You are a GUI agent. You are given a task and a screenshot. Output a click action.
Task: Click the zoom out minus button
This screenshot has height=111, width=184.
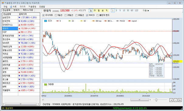tap(175, 100)
